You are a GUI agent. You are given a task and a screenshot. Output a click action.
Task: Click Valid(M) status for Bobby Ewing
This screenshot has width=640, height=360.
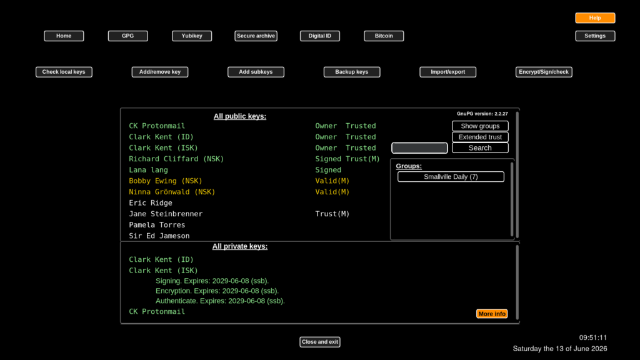[x=332, y=181]
